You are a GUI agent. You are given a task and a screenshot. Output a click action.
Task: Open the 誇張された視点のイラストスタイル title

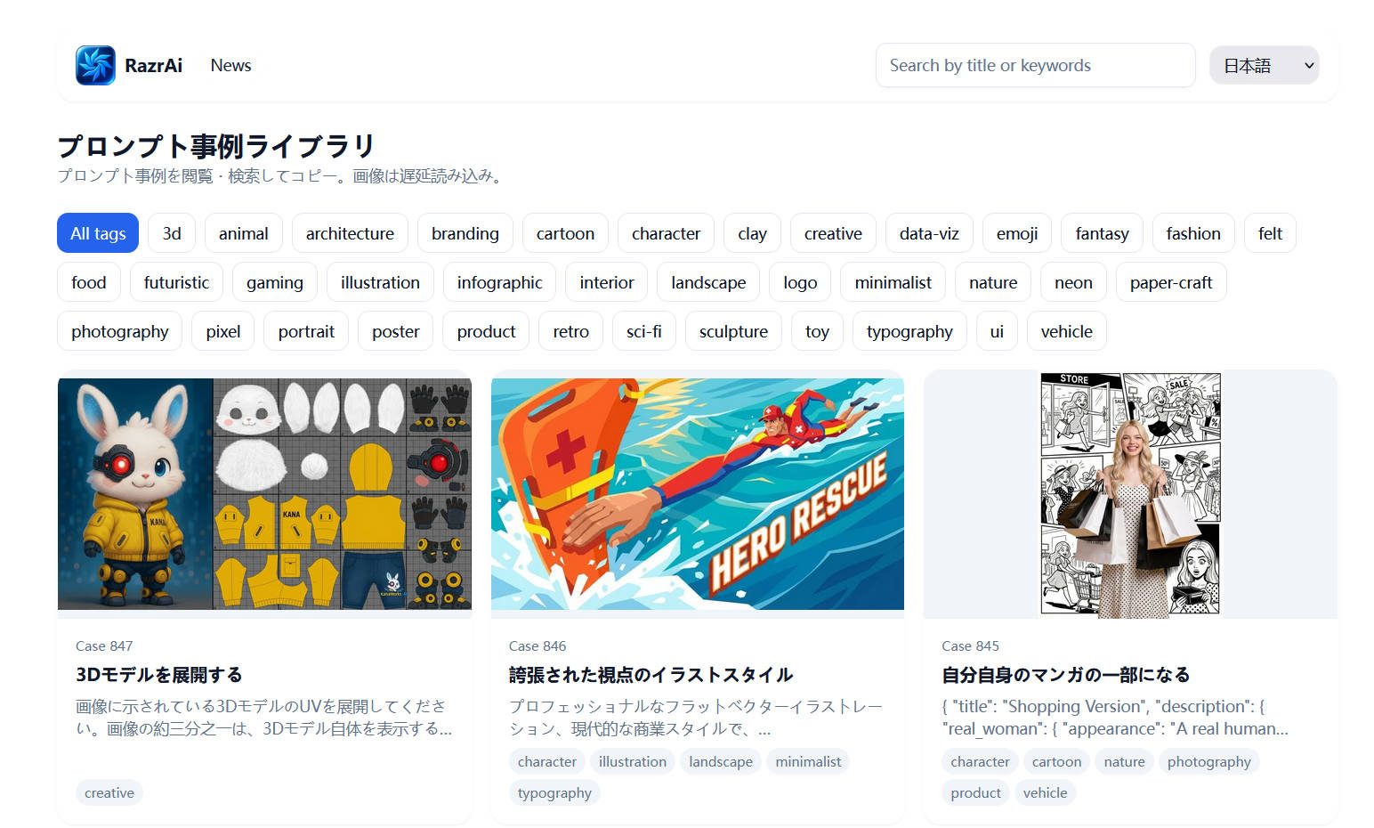(651, 675)
